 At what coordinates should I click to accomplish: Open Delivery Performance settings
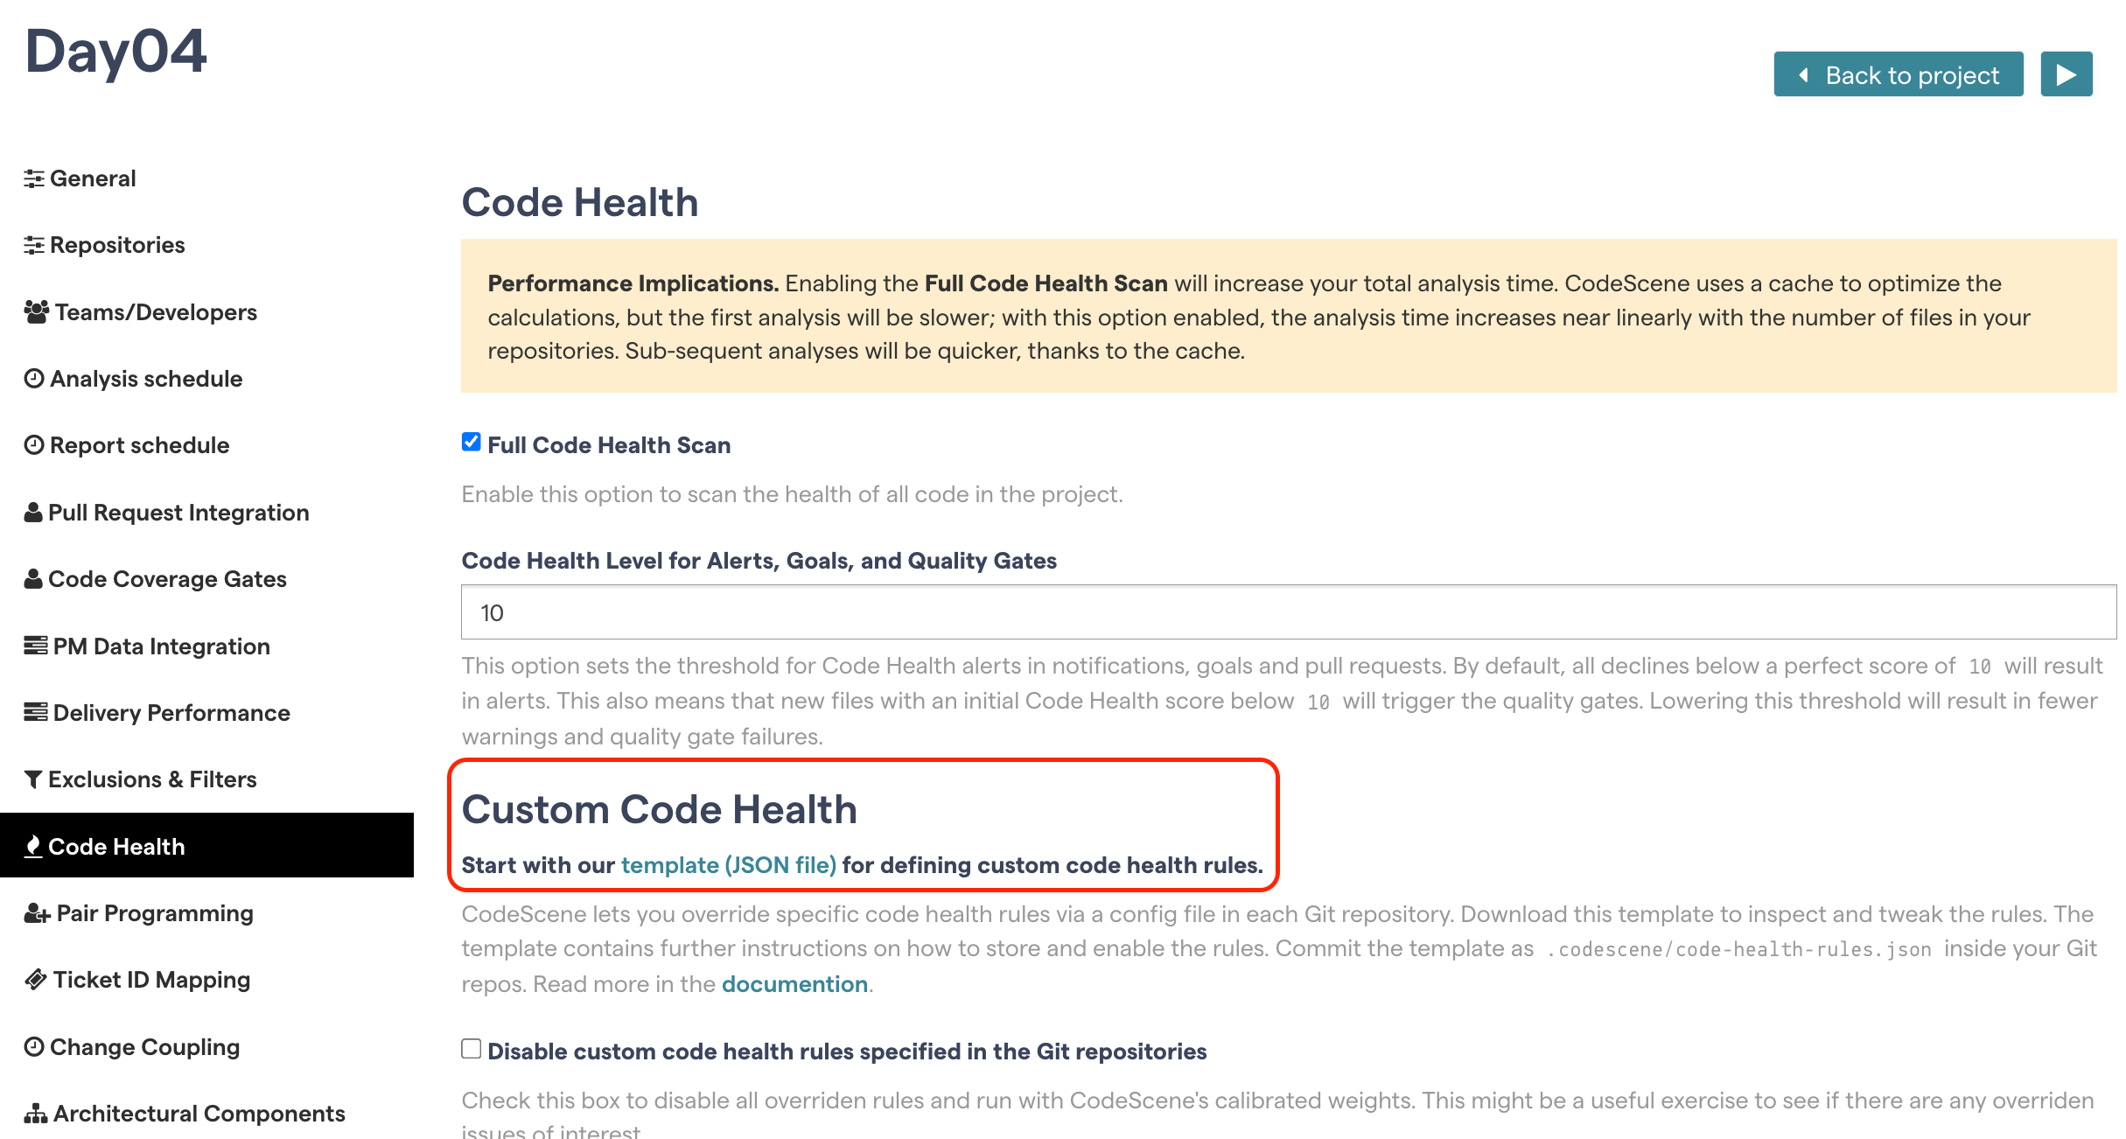(171, 713)
